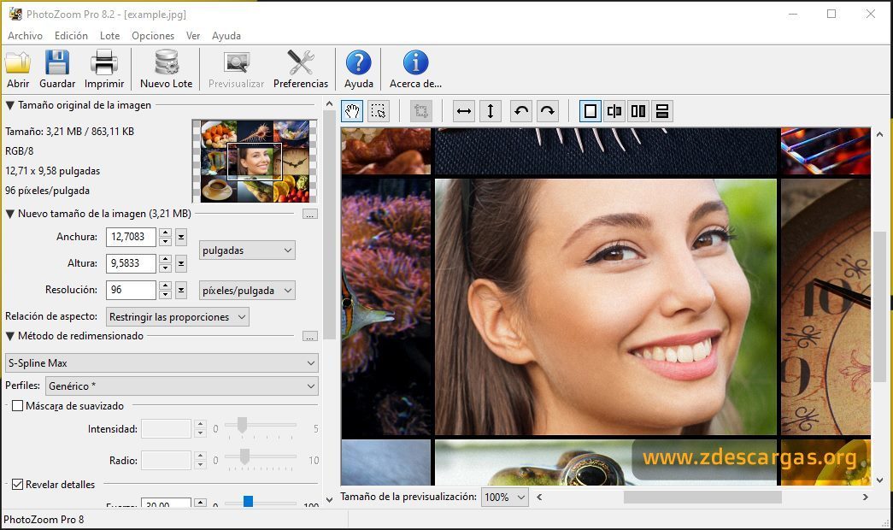Rotate the image clockwise
This screenshot has height=530, width=893.
[x=547, y=110]
